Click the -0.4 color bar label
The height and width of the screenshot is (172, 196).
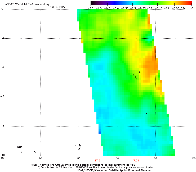tap(116, 8)
